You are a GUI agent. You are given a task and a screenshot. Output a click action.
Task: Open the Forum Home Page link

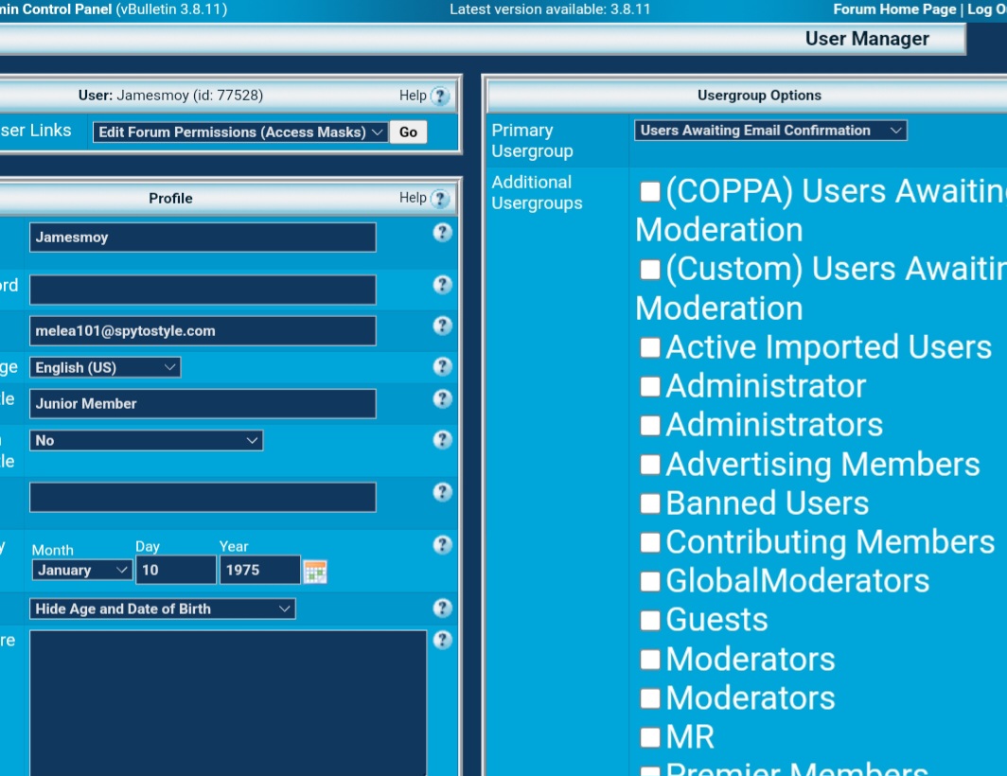pos(893,9)
